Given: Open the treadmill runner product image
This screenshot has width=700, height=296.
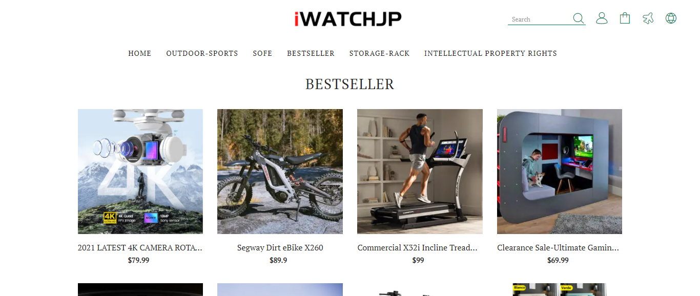Looking at the screenshot, I should [x=420, y=172].
